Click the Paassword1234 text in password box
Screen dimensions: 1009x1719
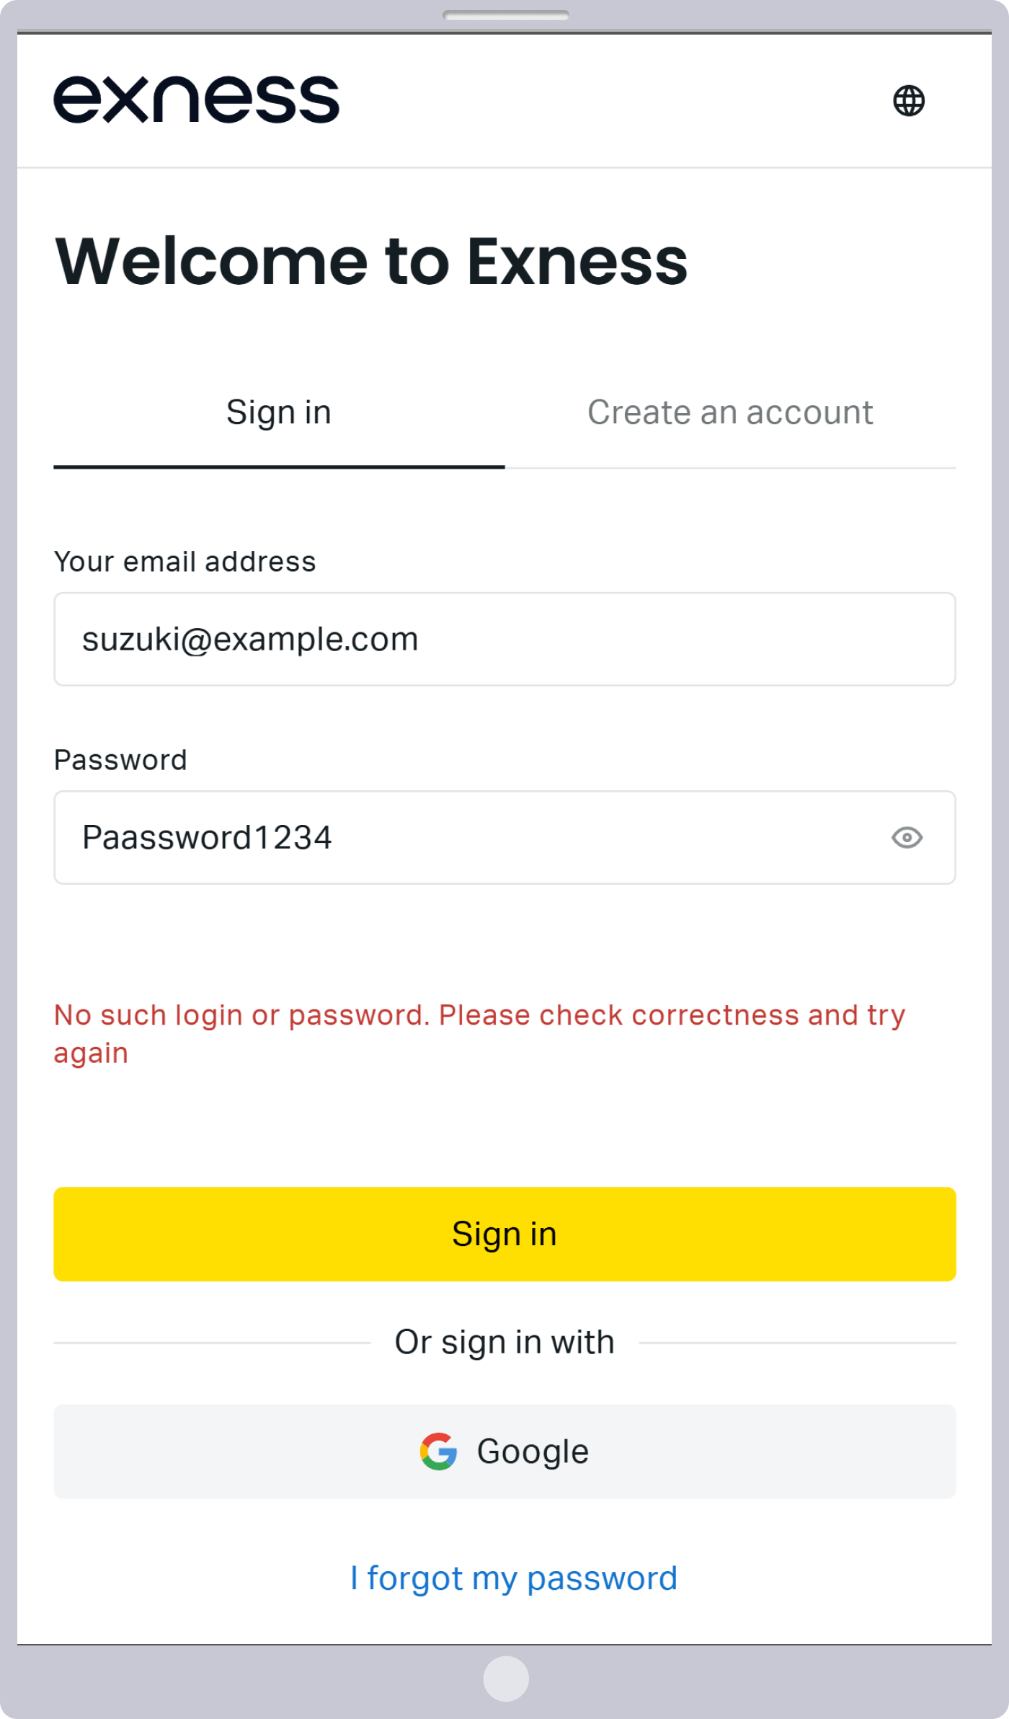click(x=207, y=837)
